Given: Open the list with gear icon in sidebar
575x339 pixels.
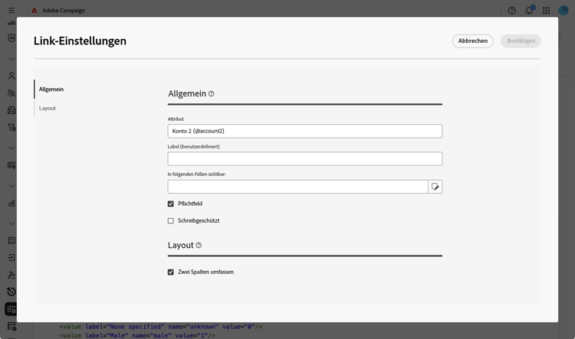Looking at the screenshot, I should click(11, 327).
